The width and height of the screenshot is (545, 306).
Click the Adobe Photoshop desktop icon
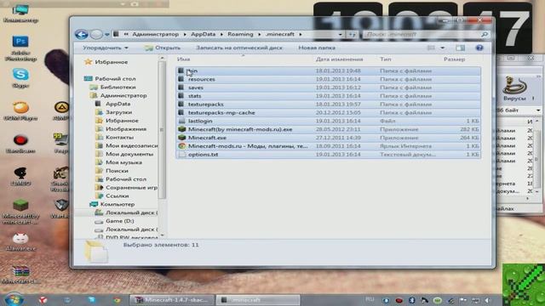click(x=20, y=48)
